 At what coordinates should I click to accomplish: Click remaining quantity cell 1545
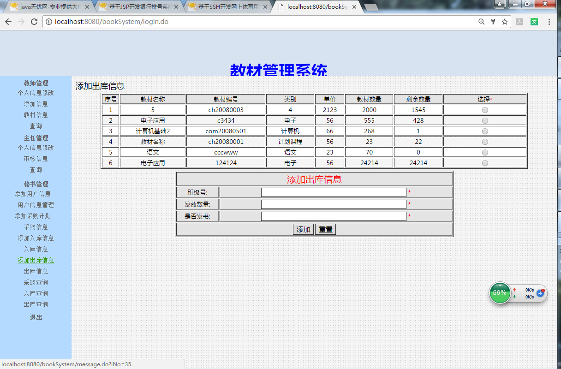pyautogui.click(x=418, y=110)
